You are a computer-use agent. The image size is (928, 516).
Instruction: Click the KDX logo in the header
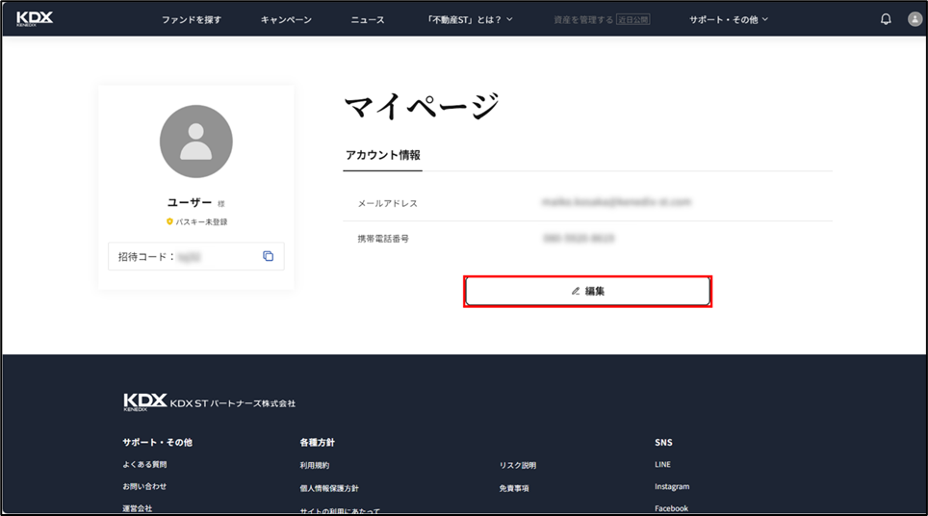pyautogui.click(x=35, y=19)
